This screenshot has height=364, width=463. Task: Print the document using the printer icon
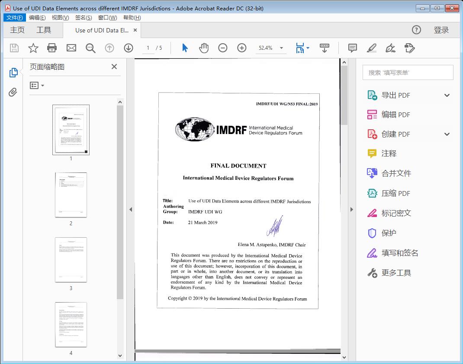coord(52,48)
